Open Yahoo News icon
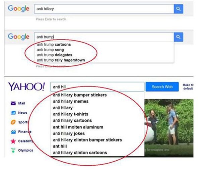The height and width of the screenshot is (170, 201). click(13, 113)
